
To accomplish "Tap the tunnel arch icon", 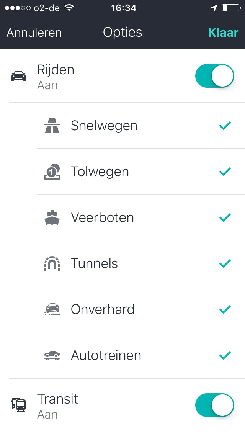I will pyautogui.click(x=52, y=263).
